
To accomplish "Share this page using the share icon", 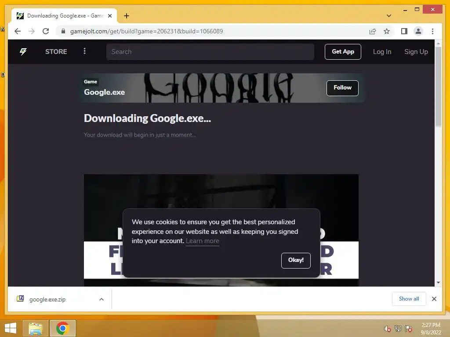I will point(373,31).
